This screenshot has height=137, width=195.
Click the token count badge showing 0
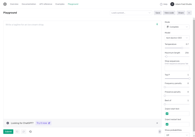click(160, 131)
